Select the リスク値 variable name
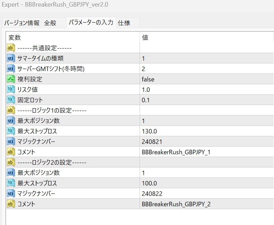 pyautogui.click(x=28, y=89)
